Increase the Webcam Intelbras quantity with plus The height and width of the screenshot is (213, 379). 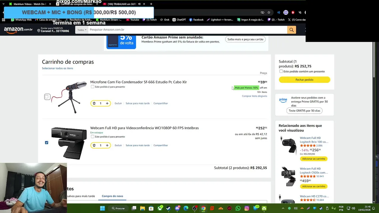click(x=107, y=145)
